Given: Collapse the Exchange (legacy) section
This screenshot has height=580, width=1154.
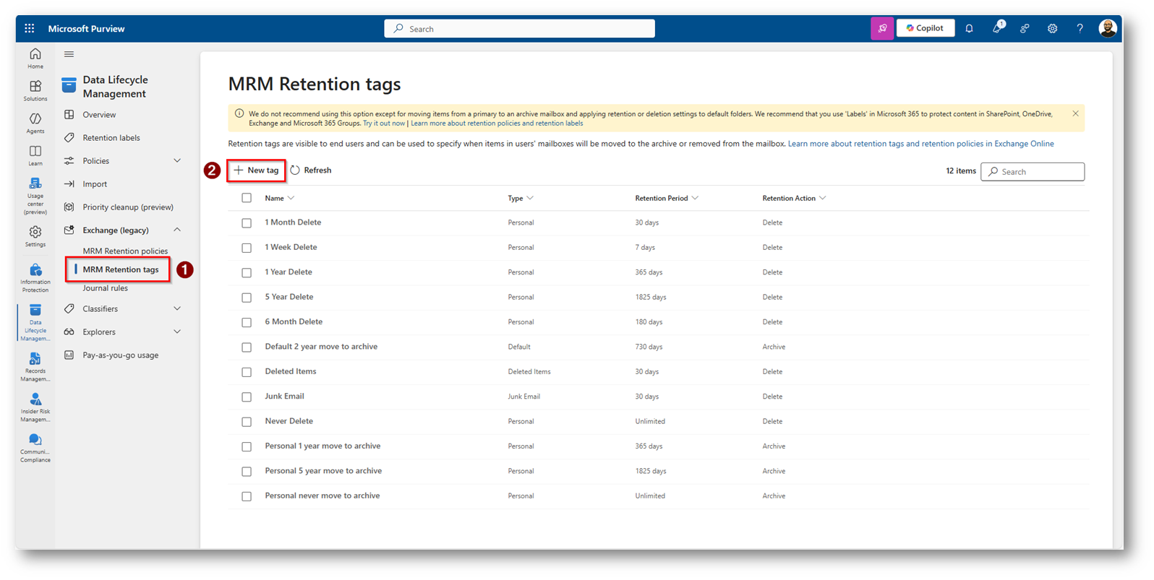Looking at the screenshot, I should click(x=177, y=230).
